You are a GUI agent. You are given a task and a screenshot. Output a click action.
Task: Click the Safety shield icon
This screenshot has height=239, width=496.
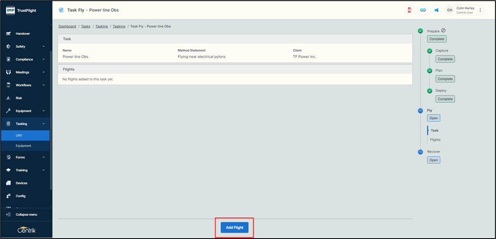pyautogui.click(x=9, y=46)
